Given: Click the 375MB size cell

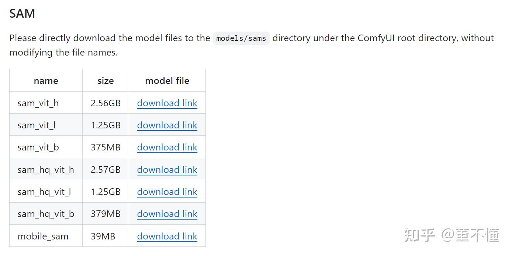Looking at the screenshot, I should pyautogui.click(x=105, y=147).
